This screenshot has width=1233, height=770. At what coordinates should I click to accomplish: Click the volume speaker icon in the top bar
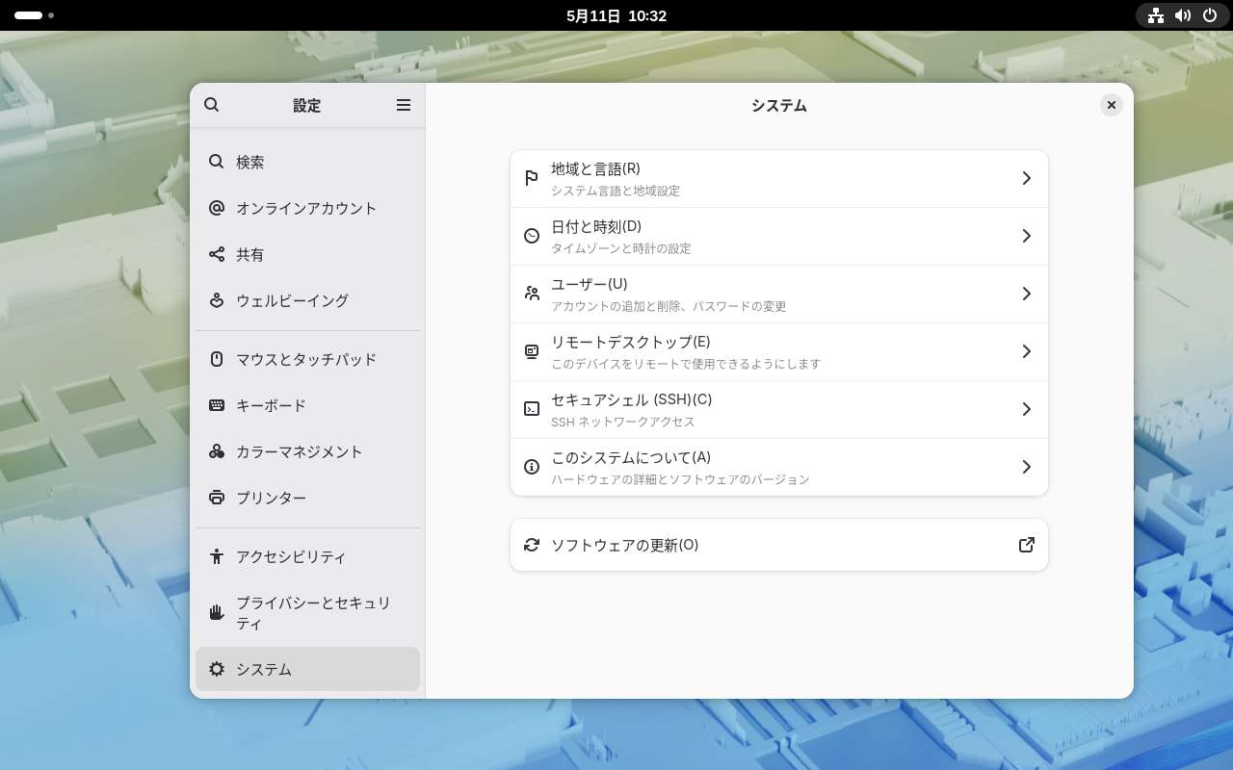(x=1183, y=15)
